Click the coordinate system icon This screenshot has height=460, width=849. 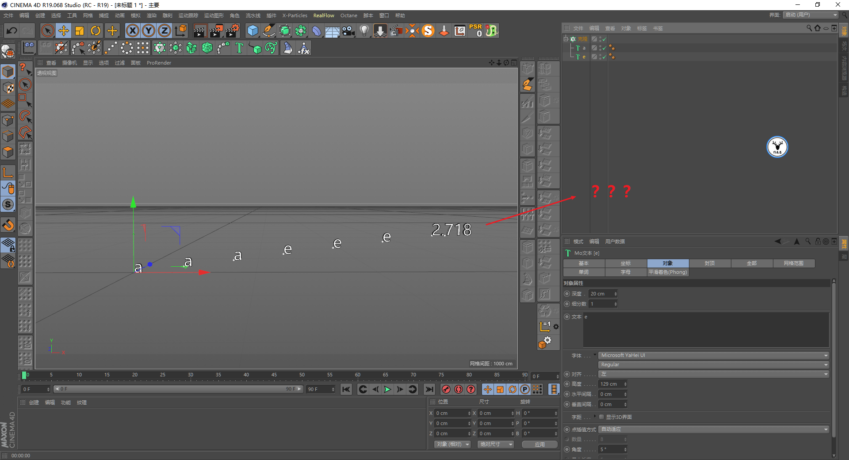(181, 31)
